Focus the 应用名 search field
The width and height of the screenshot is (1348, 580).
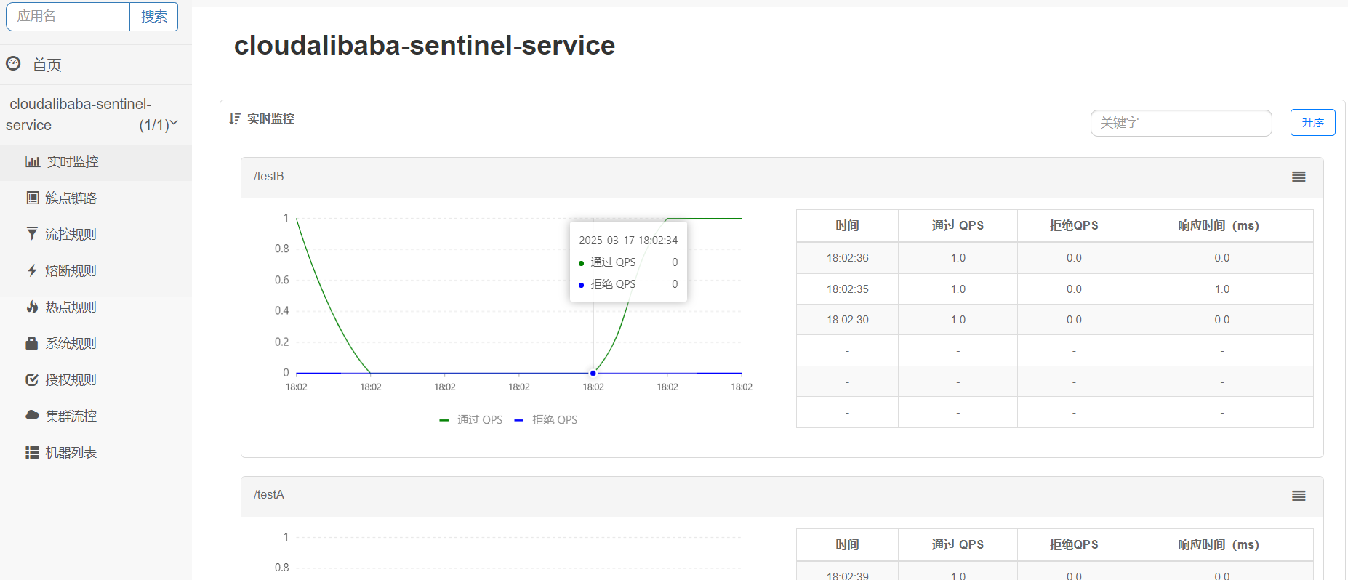68,17
